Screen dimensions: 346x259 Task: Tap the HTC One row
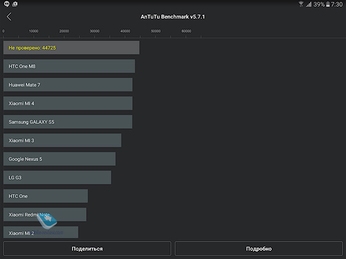coord(46,196)
